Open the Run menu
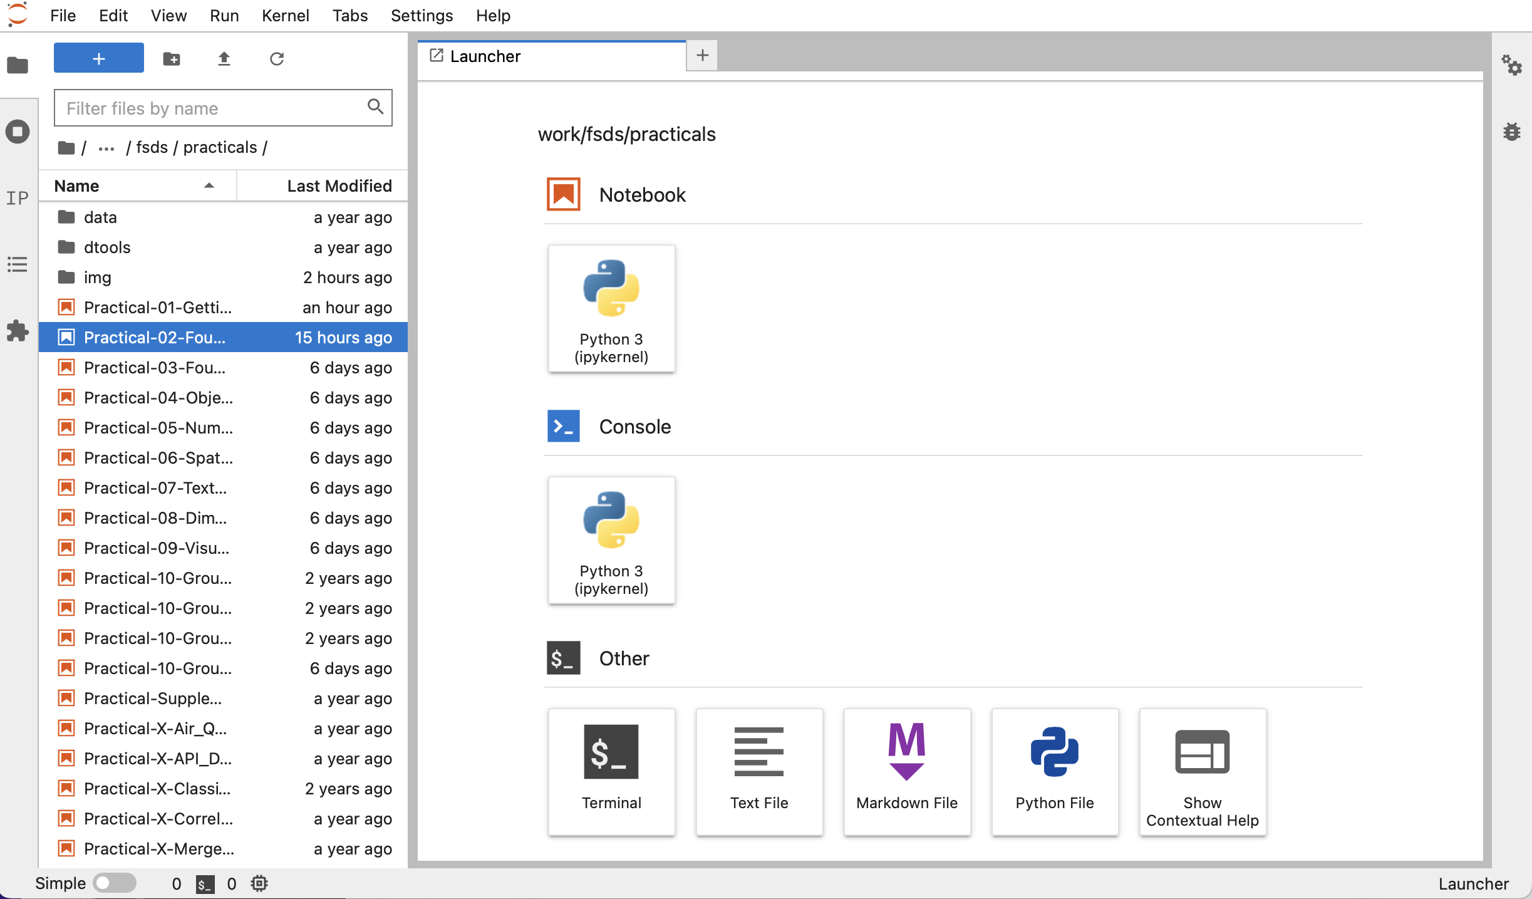 coord(224,16)
